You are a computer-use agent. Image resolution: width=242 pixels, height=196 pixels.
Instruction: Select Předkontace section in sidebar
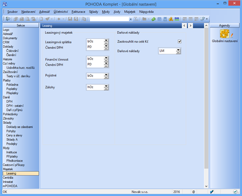[x=15, y=161]
